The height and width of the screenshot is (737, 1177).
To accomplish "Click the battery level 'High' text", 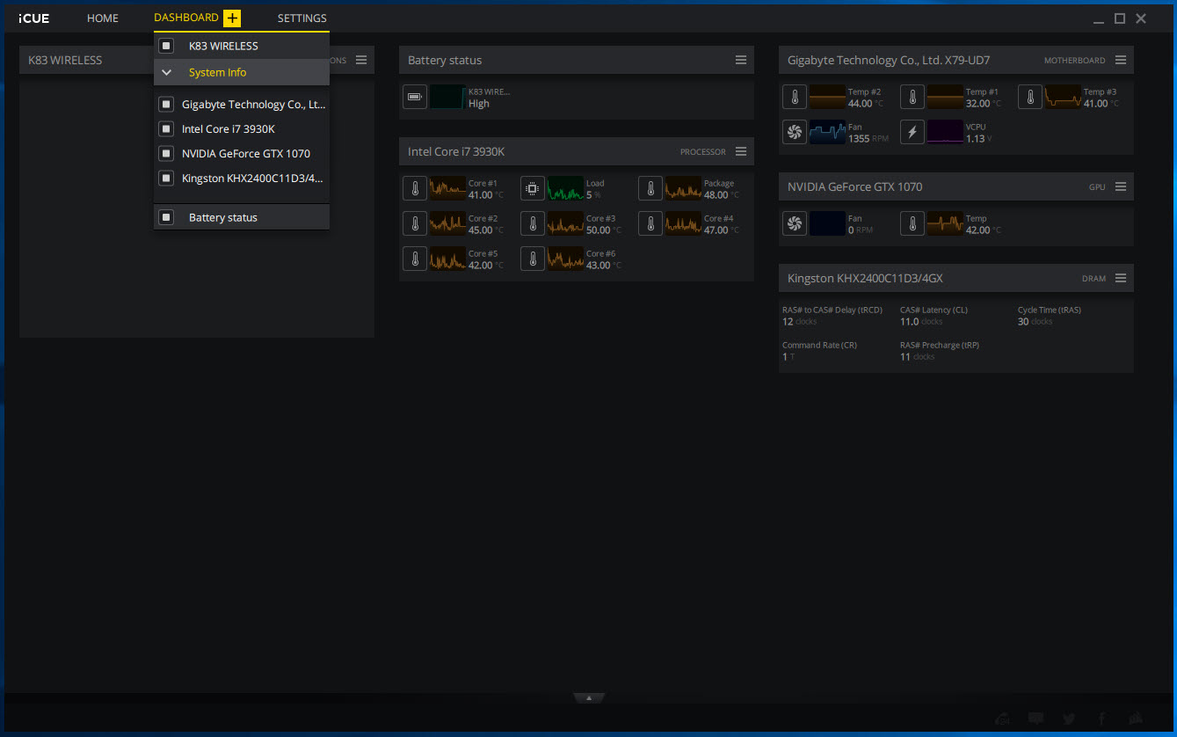I will click(479, 104).
